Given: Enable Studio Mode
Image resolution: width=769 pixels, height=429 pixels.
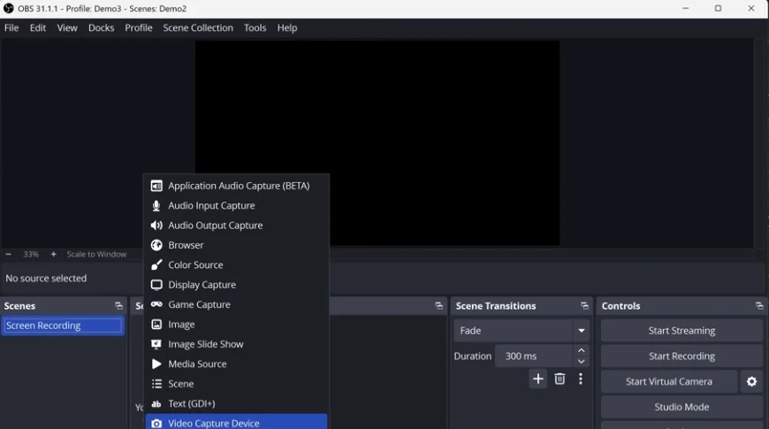Looking at the screenshot, I should pyautogui.click(x=681, y=407).
